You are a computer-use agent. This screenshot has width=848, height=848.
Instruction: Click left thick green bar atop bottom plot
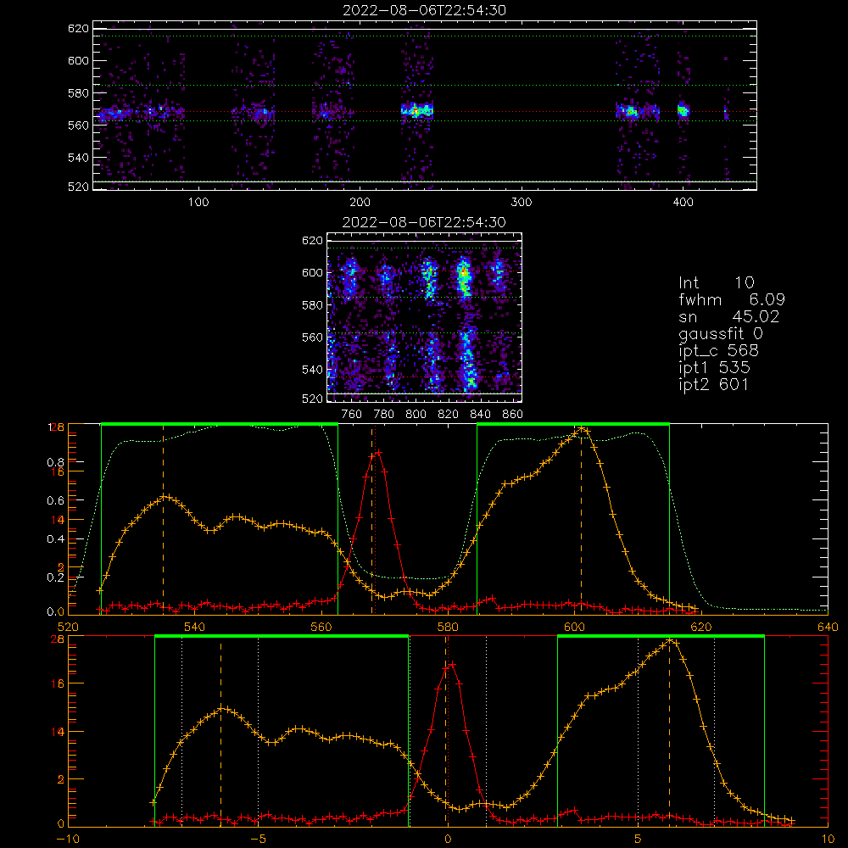tap(282, 636)
